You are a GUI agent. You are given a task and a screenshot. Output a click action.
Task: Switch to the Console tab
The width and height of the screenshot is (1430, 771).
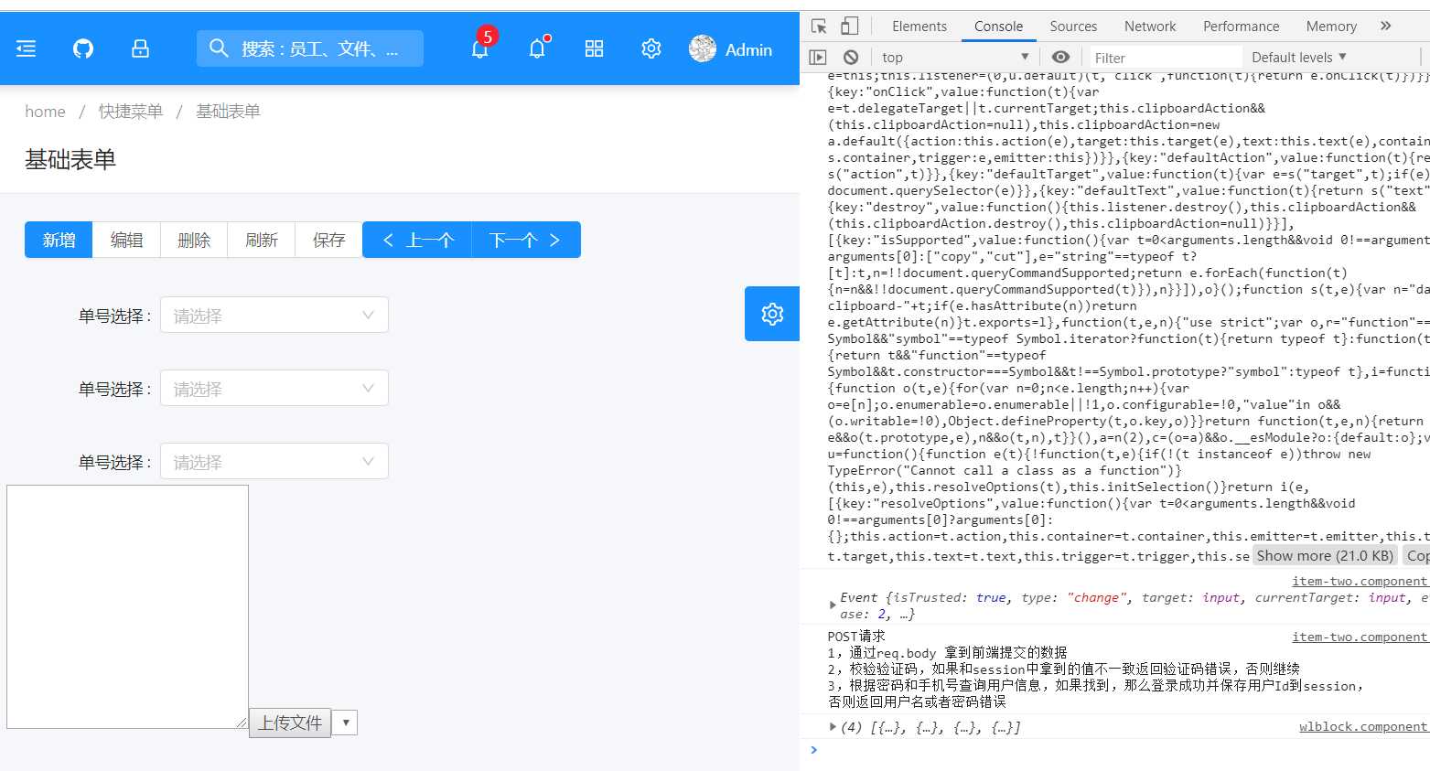click(x=998, y=27)
